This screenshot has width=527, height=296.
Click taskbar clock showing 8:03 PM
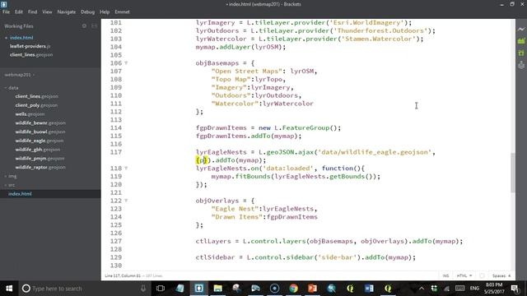point(494,289)
